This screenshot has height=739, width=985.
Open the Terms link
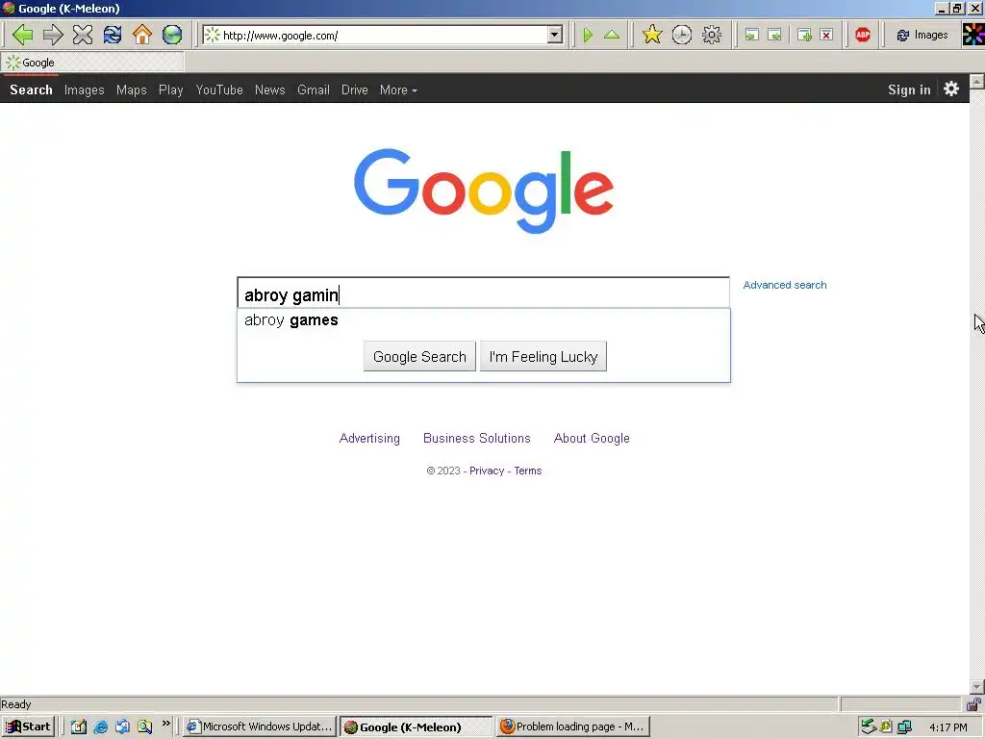click(528, 471)
